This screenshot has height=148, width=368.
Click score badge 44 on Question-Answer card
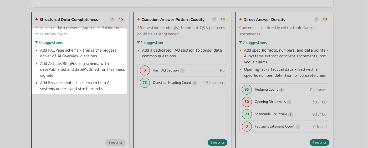coord(223,19)
